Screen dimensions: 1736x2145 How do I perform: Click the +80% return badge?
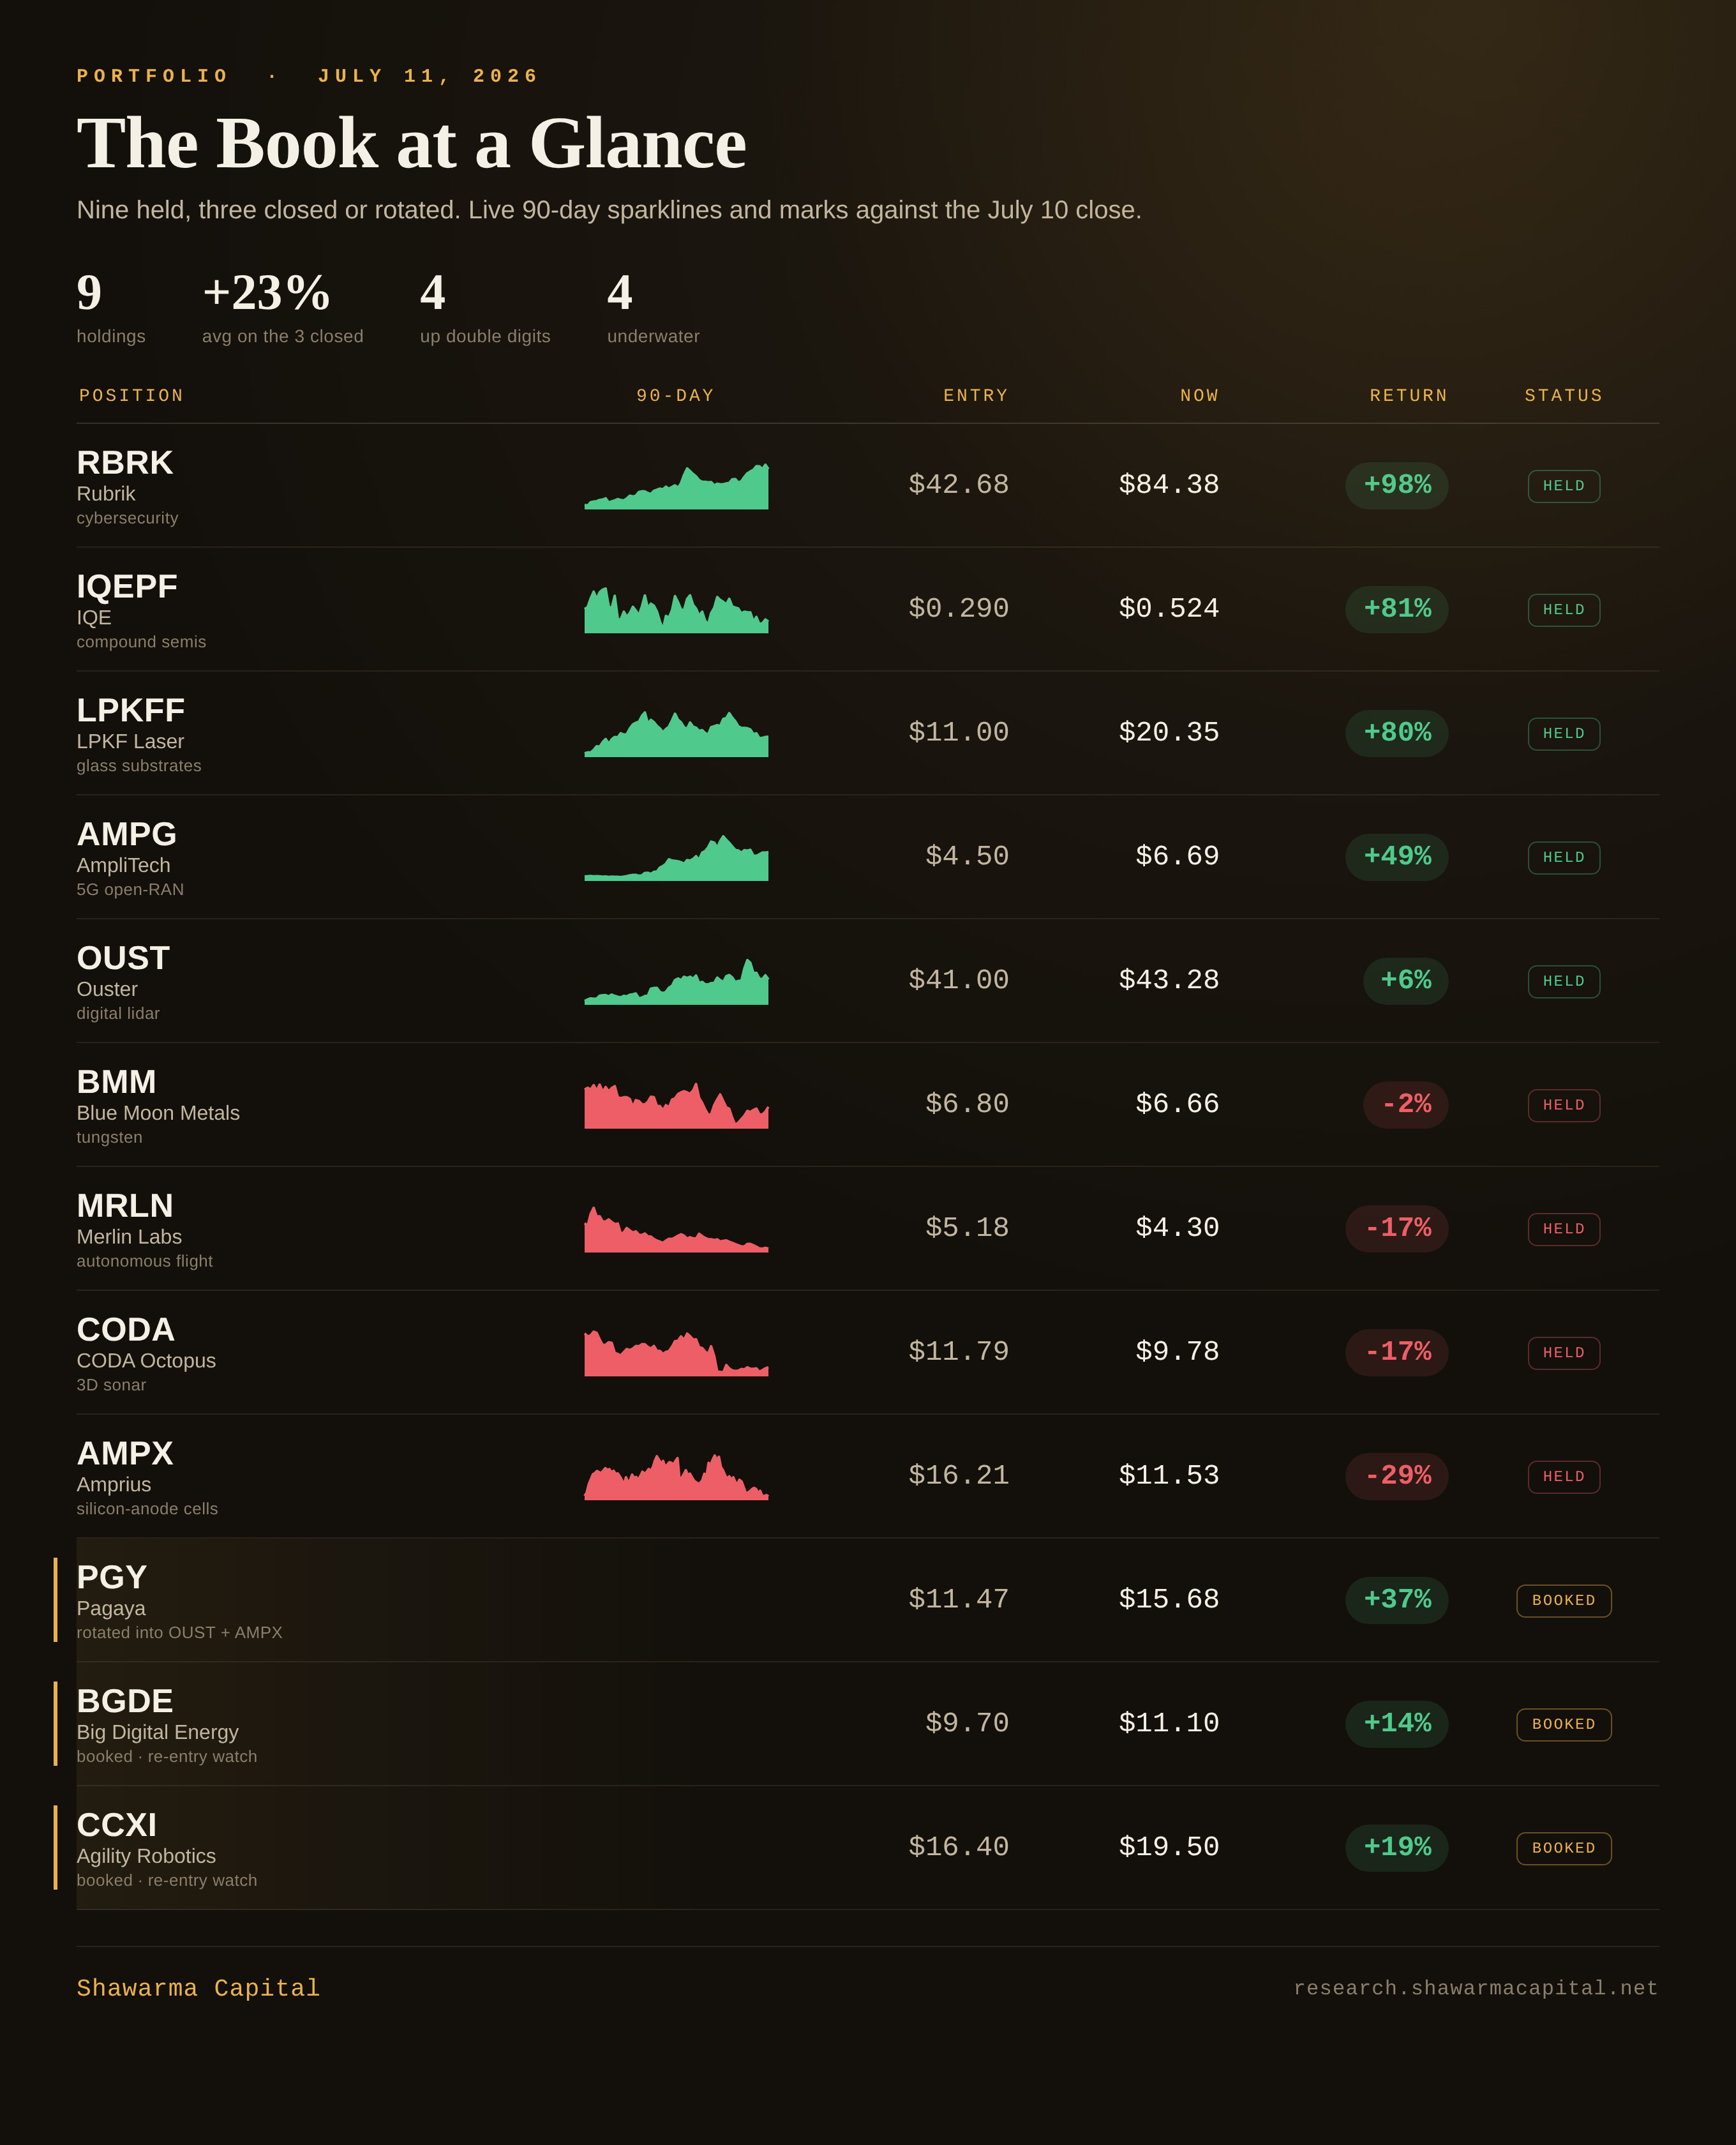pos(1397,734)
